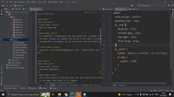Open the VCS menu
The height and width of the screenshot is (97, 174).
click(x=49, y=2)
